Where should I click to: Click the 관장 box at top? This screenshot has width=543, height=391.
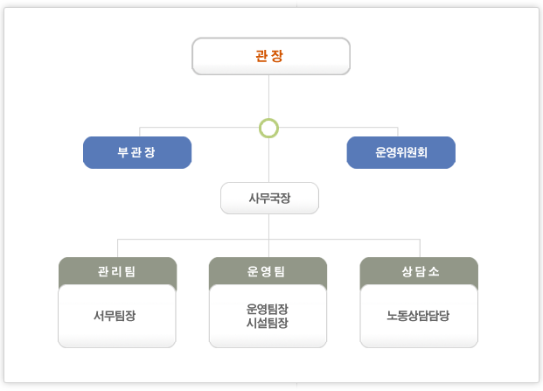point(271,56)
